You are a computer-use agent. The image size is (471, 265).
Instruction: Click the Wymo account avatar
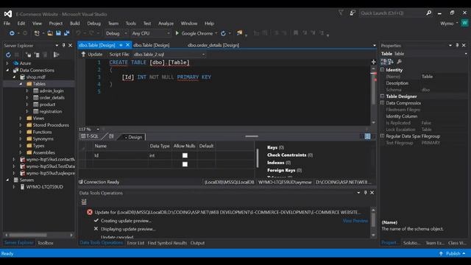pos(464,23)
